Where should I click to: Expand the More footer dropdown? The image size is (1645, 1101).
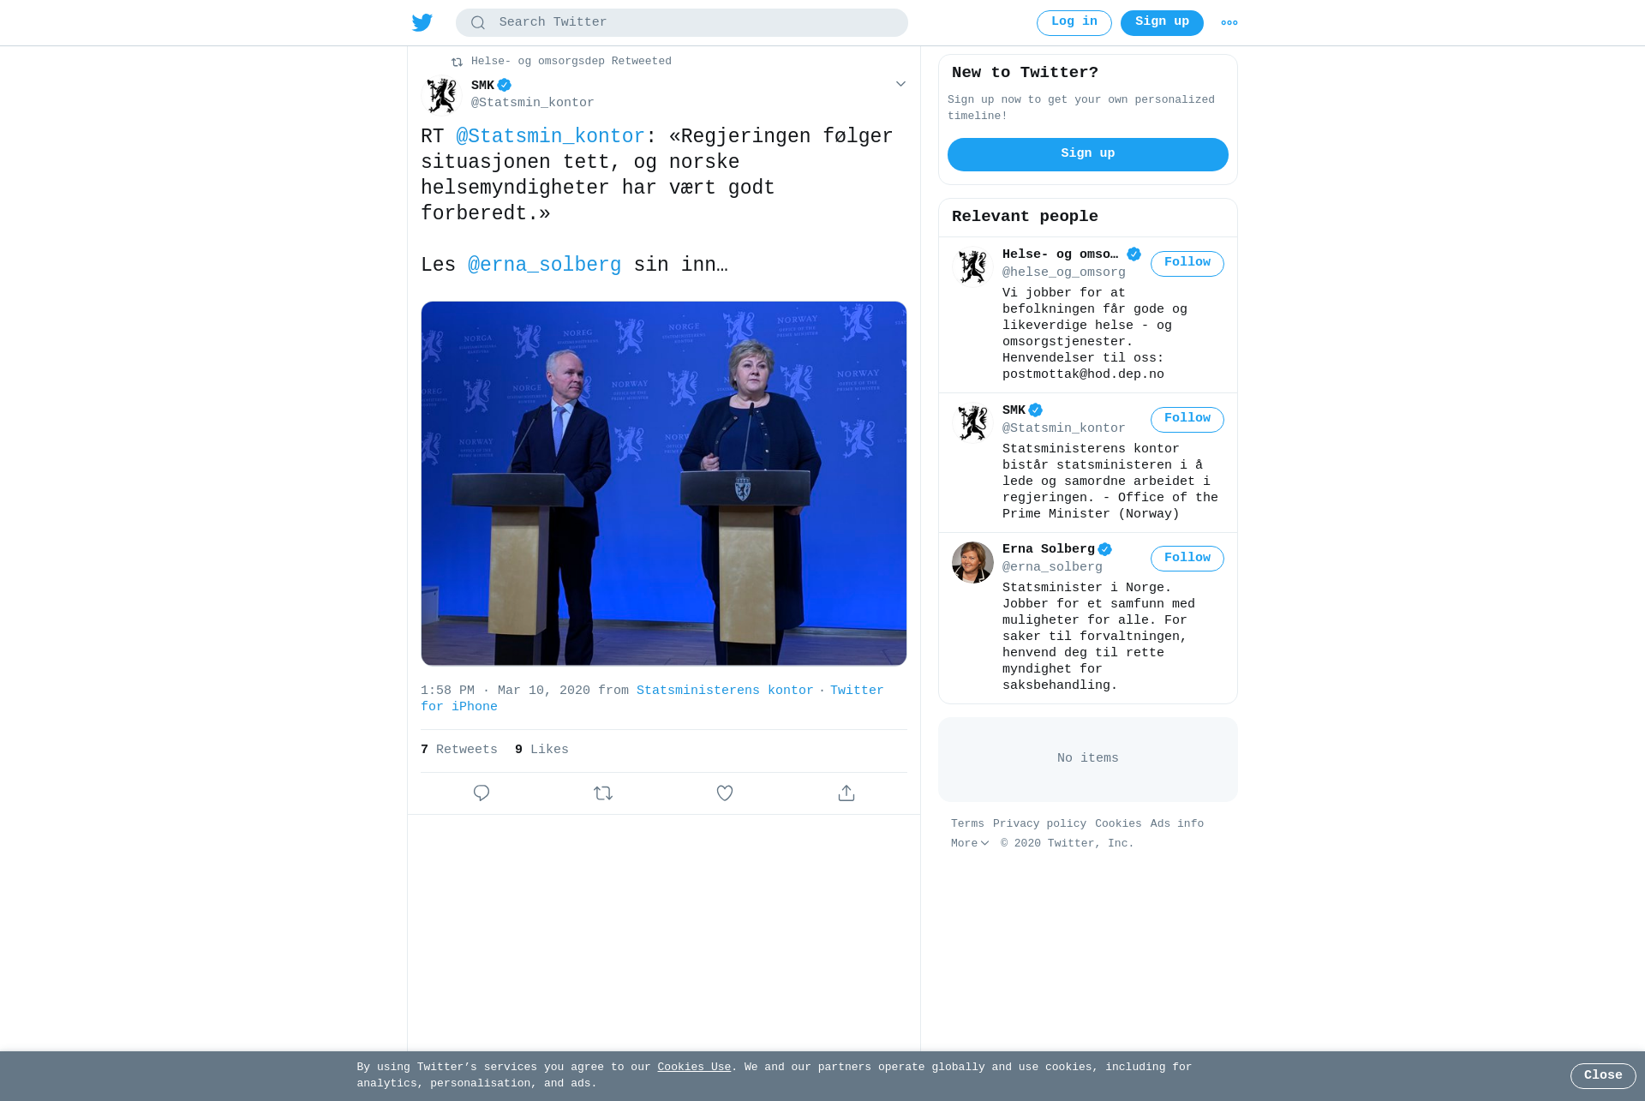tap(970, 844)
